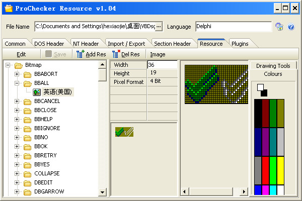Open the Import / Export tab
The image size is (302, 201).
pos(126,44)
